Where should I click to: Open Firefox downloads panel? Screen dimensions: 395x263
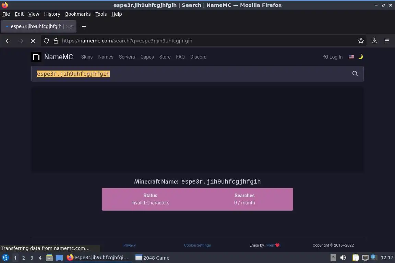(x=374, y=41)
